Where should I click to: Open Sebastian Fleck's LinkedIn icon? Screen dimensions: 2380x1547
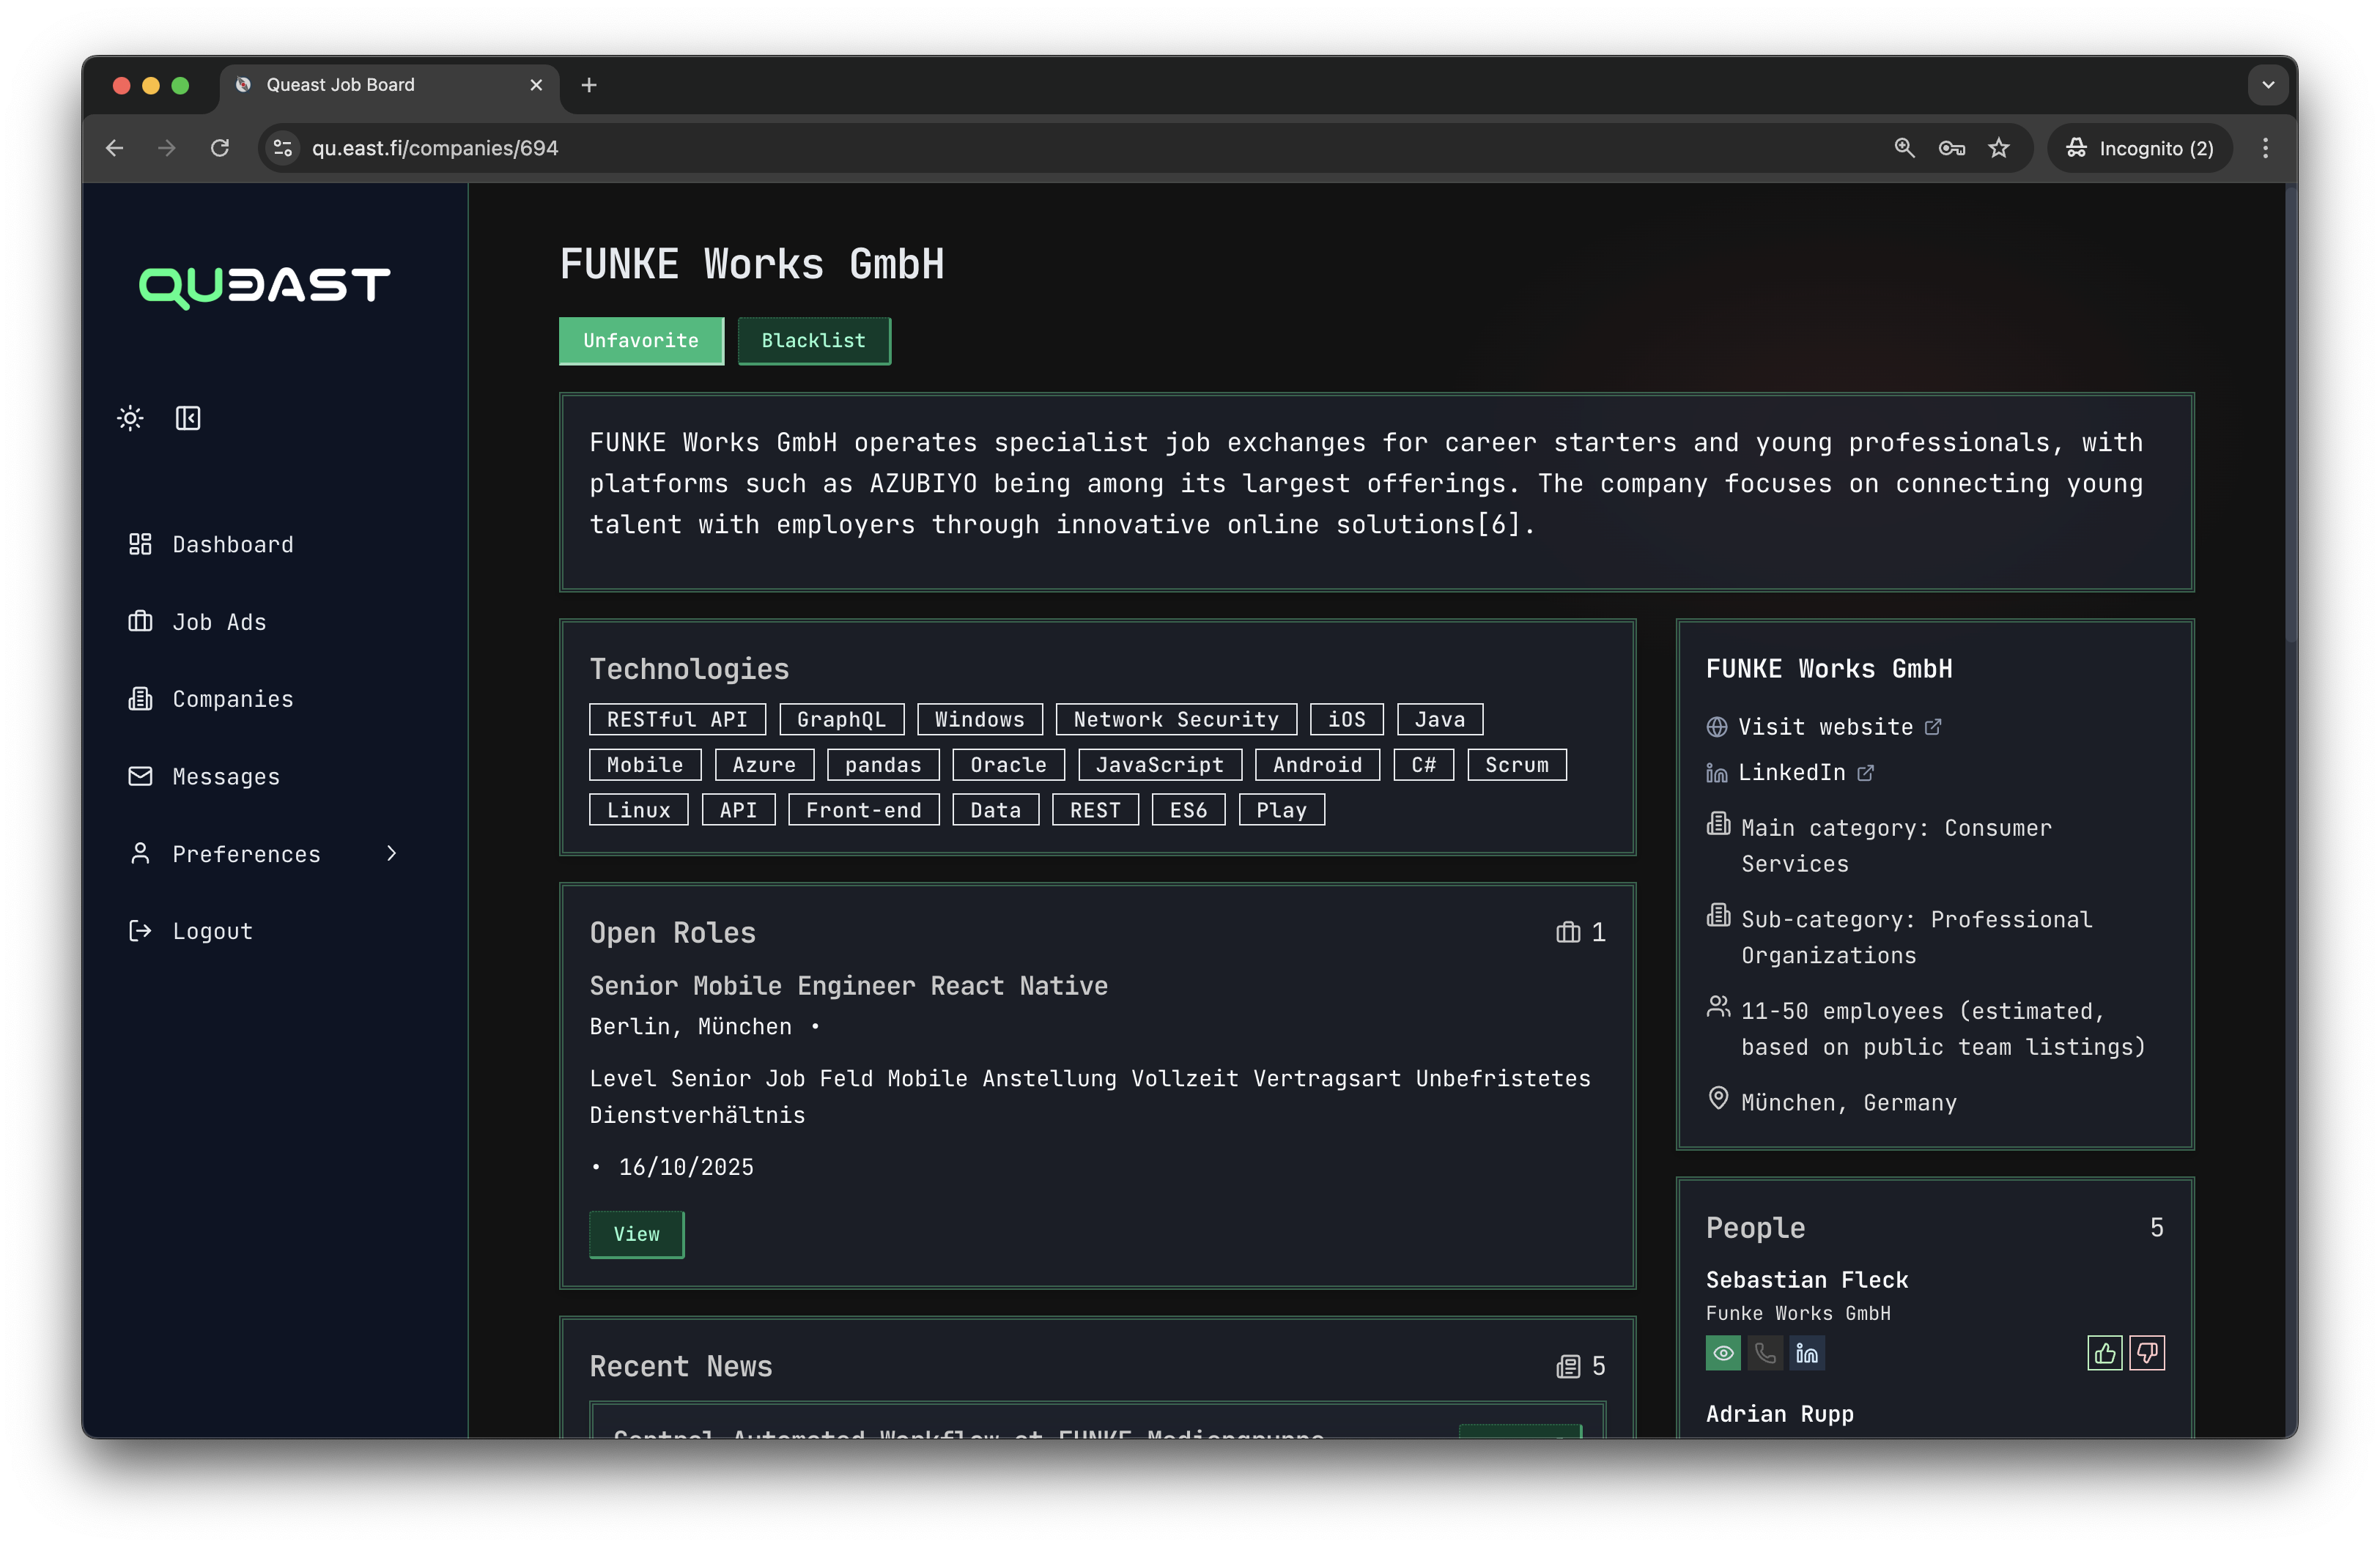tap(1806, 1353)
